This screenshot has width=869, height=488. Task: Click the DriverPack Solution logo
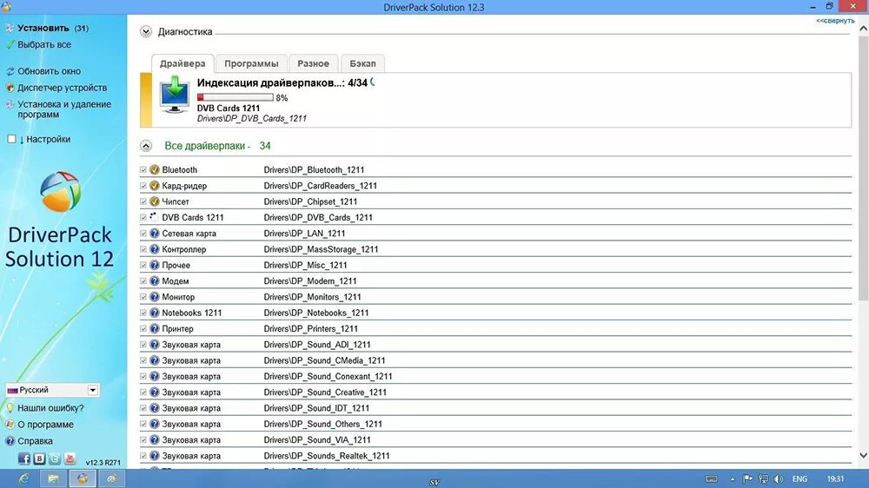[61, 192]
